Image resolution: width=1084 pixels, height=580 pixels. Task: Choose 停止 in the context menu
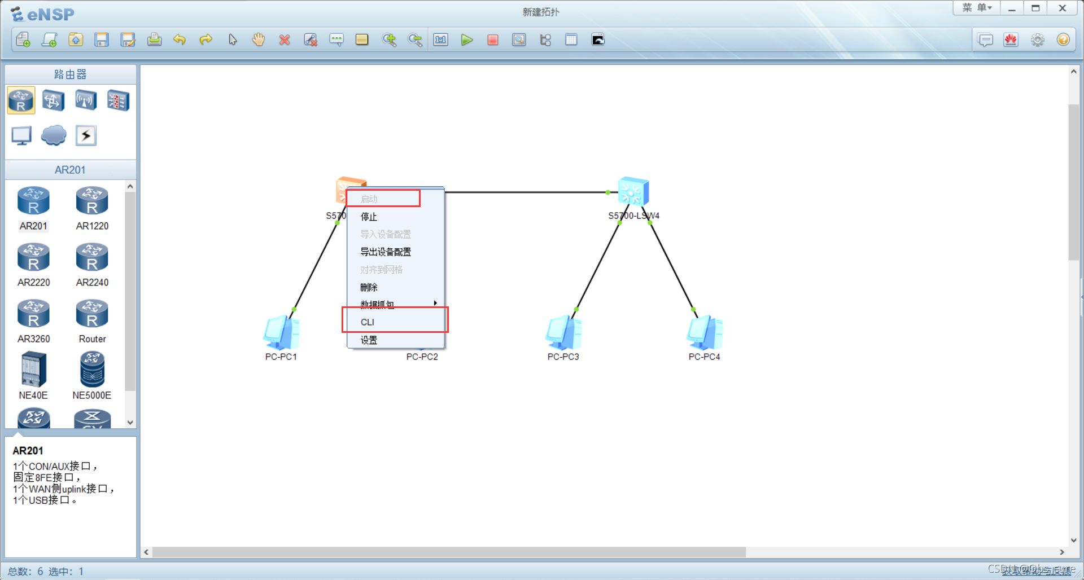point(369,217)
